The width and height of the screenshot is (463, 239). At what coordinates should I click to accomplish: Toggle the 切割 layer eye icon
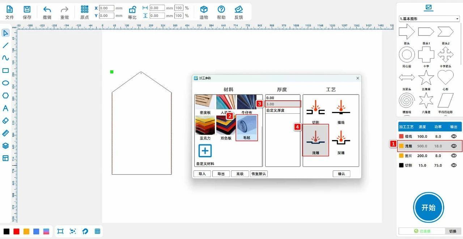pos(454,165)
